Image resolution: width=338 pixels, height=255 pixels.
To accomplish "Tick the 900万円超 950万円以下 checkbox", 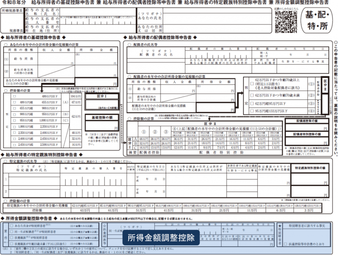I will [15, 114].
